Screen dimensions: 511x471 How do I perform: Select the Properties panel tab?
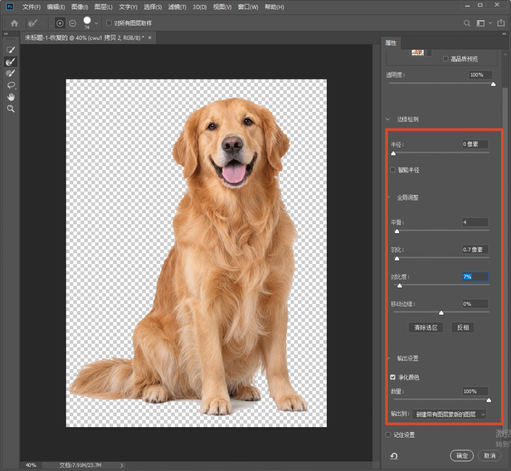click(391, 43)
